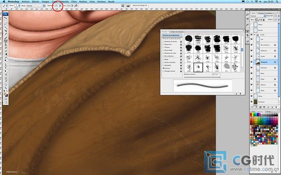Screen dimensions: 281x175
Task: Add a layer mask in Capas panel
Action: (260, 107)
